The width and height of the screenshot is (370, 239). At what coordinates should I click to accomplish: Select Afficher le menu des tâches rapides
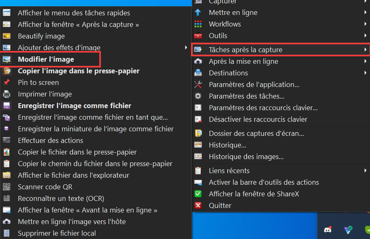[x=96, y=13]
